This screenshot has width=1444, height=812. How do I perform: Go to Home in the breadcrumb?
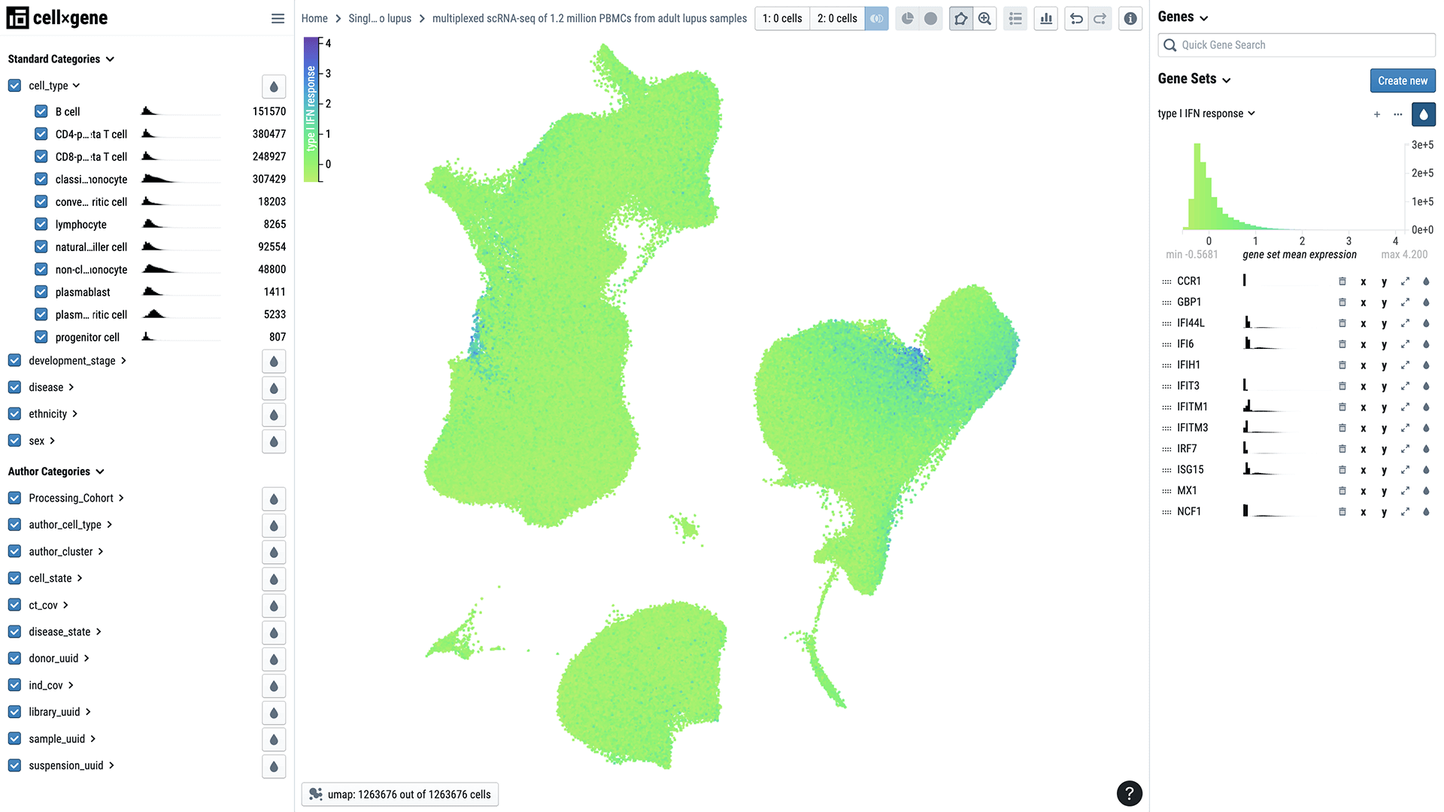(314, 18)
